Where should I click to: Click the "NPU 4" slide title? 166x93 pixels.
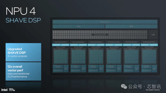(x=21, y=11)
